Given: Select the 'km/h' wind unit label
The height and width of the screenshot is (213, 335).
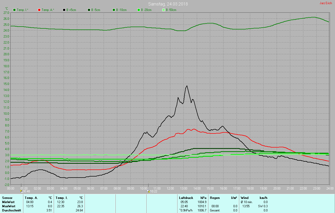Looking at the screenshot, I should 264,198.
